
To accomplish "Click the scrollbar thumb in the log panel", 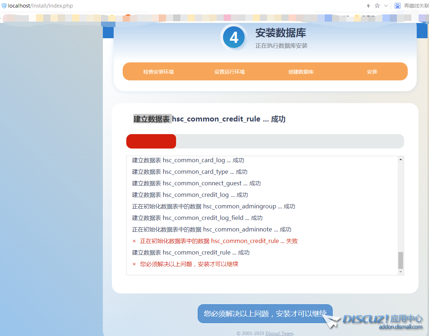I will [x=400, y=260].
